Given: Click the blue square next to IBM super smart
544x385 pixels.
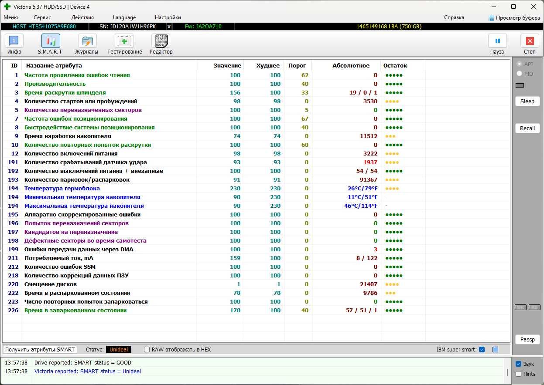Looking at the screenshot, I should click(495, 349).
